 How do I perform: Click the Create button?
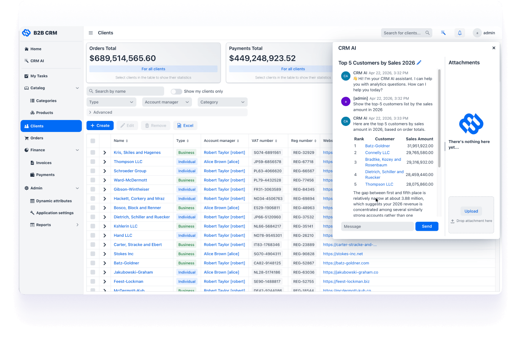click(100, 126)
